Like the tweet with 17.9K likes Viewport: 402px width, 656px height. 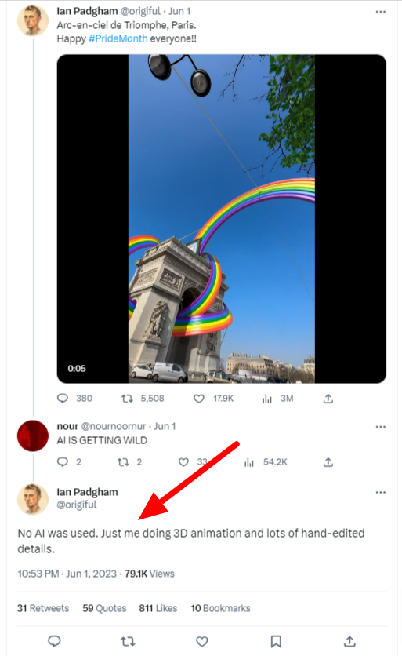click(x=199, y=399)
